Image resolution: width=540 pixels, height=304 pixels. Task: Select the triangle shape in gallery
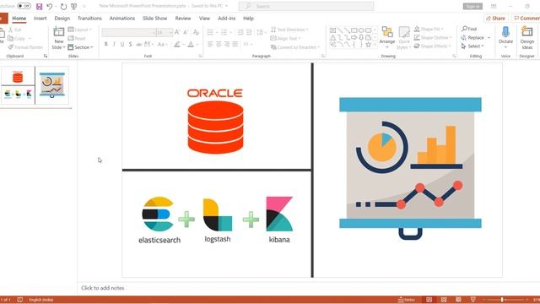click(x=332, y=37)
